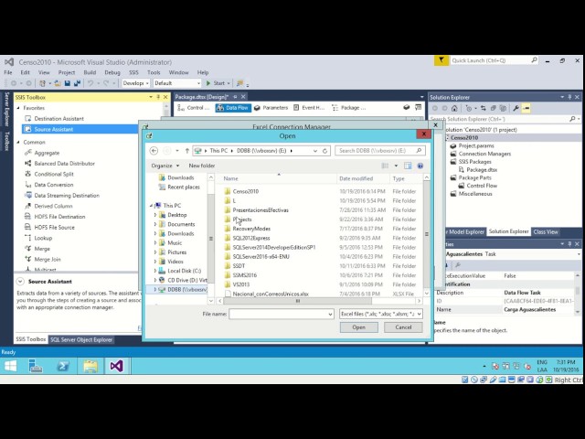Expand Local Disk (C:) in navigation tree
This screenshot has width=585, height=439.
click(x=155, y=271)
